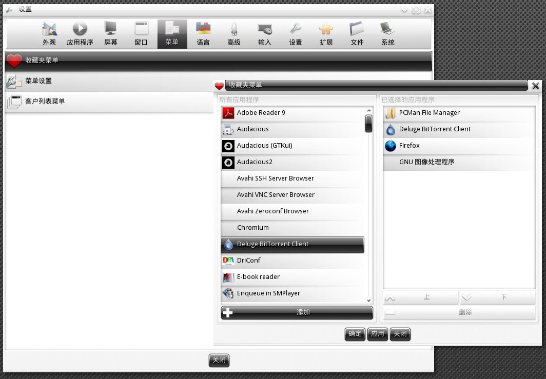This screenshot has width=546, height=379.
Task: Click the 删除 delete button
Action: click(x=459, y=312)
